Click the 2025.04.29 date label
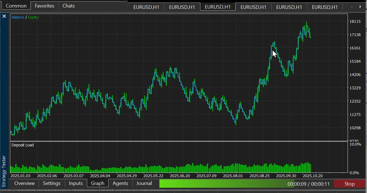Screen dimensions: 367x193 coord(127,176)
